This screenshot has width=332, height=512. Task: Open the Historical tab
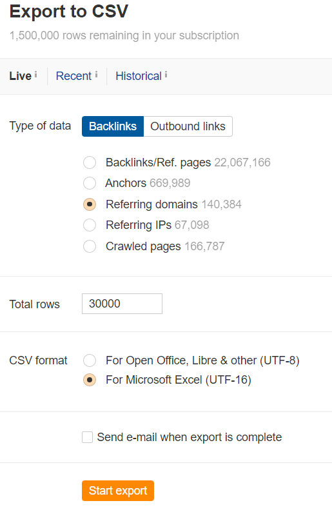tap(139, 76)
